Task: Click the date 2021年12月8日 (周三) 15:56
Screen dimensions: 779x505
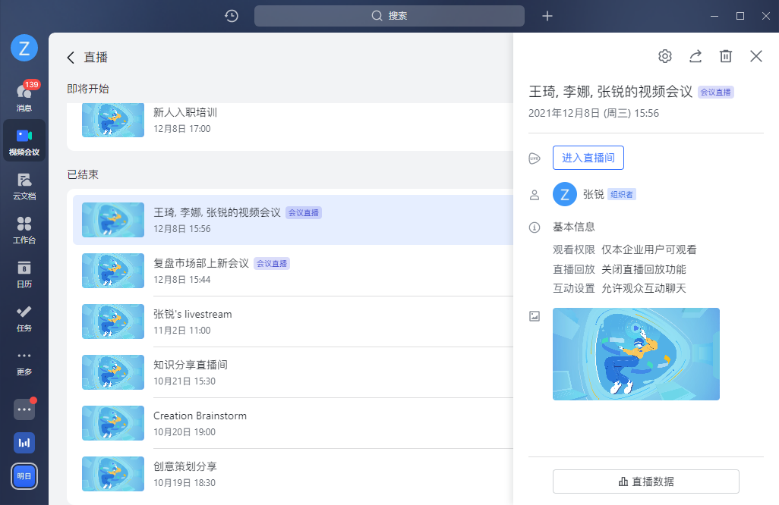Action: [594, 113]
